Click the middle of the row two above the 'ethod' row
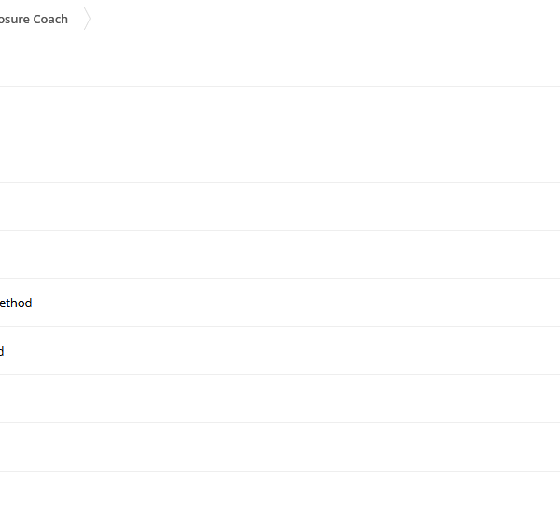The height and width of the screenshot is (521, 560). pos(280,206)
